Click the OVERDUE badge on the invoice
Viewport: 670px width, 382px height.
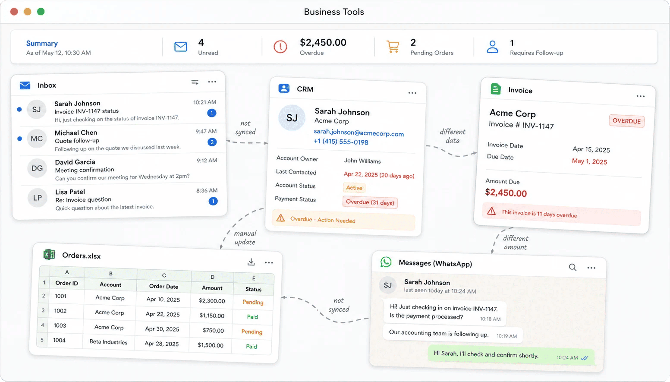[626, 121]
